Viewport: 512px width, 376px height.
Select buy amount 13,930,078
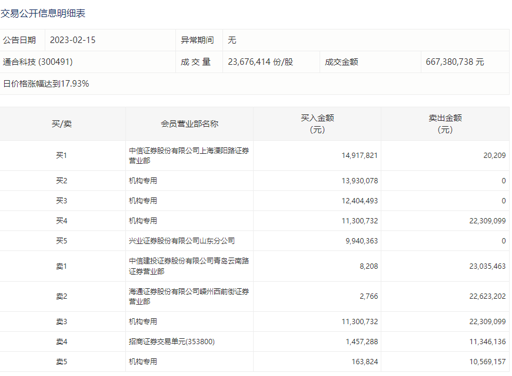tap(360, 181)
